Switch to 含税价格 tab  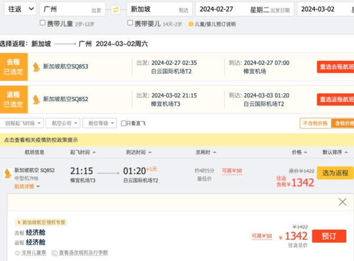tap(343, 123)
